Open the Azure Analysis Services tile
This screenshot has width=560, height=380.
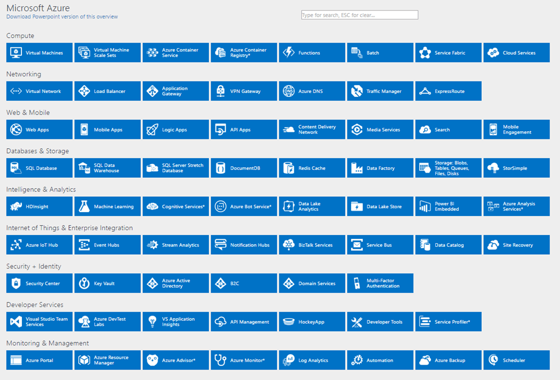point(517,207)
